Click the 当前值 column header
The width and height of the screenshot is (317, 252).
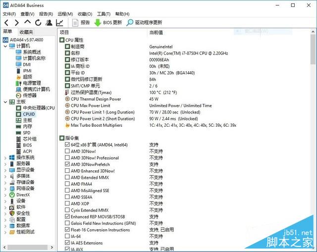click(156, 32)
